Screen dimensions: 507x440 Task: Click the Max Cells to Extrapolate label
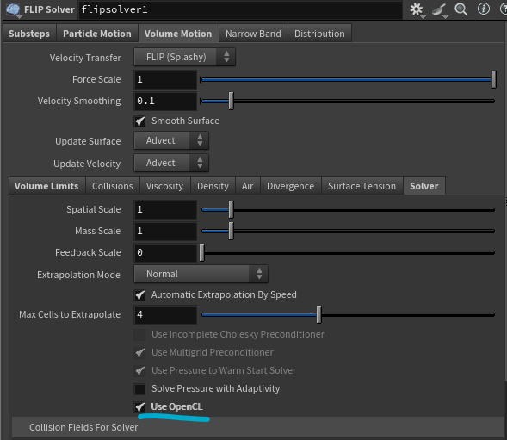click(x=70, y=314)
